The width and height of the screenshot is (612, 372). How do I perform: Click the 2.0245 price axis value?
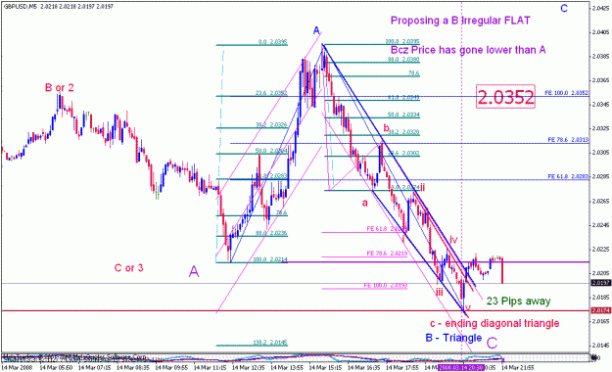pos(600,225)
